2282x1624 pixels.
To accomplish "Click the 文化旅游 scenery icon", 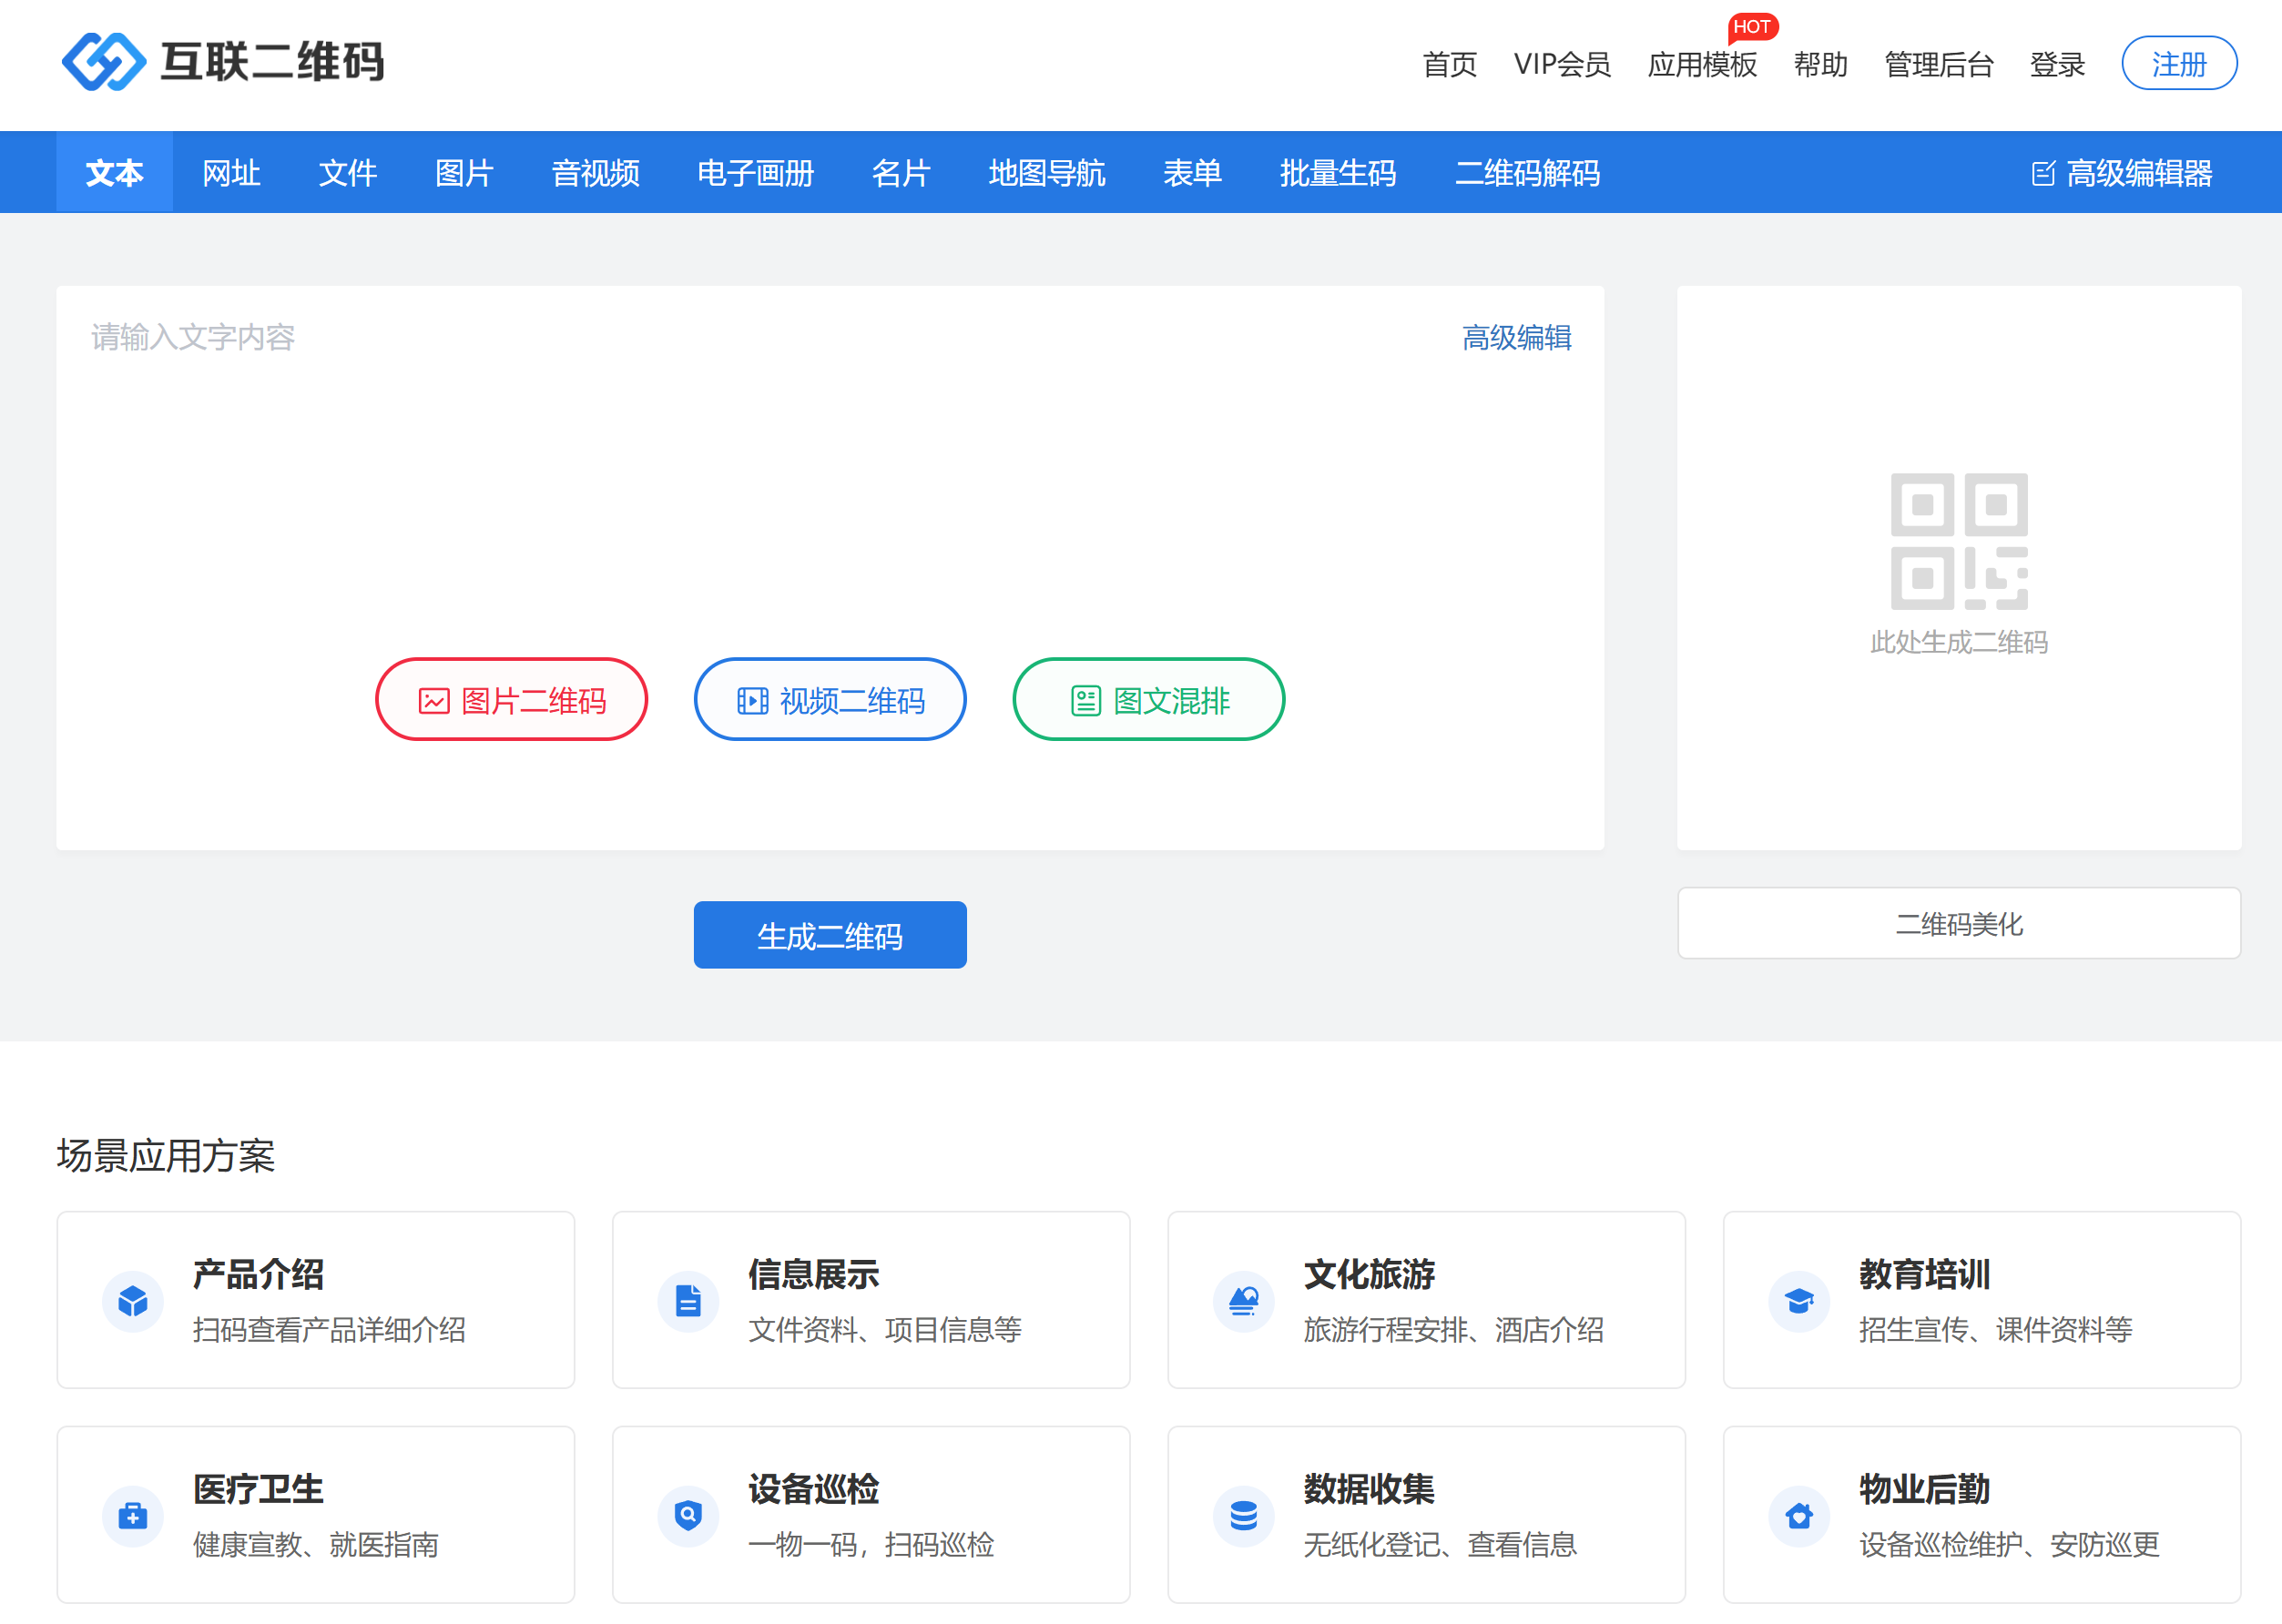I will (x=1244, y=1301).
